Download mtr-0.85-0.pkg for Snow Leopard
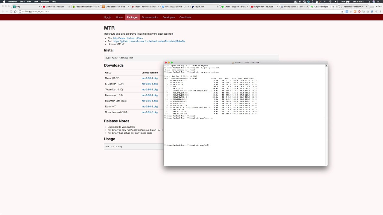The height and width of the screenshot is (215, 383). coord(150,112)
